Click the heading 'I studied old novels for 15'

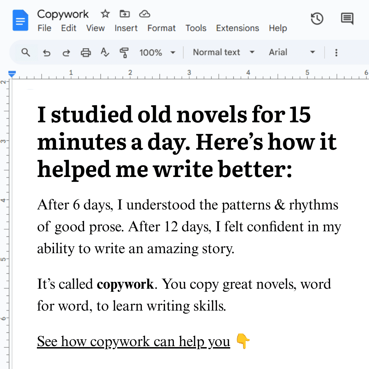(174, 114)
